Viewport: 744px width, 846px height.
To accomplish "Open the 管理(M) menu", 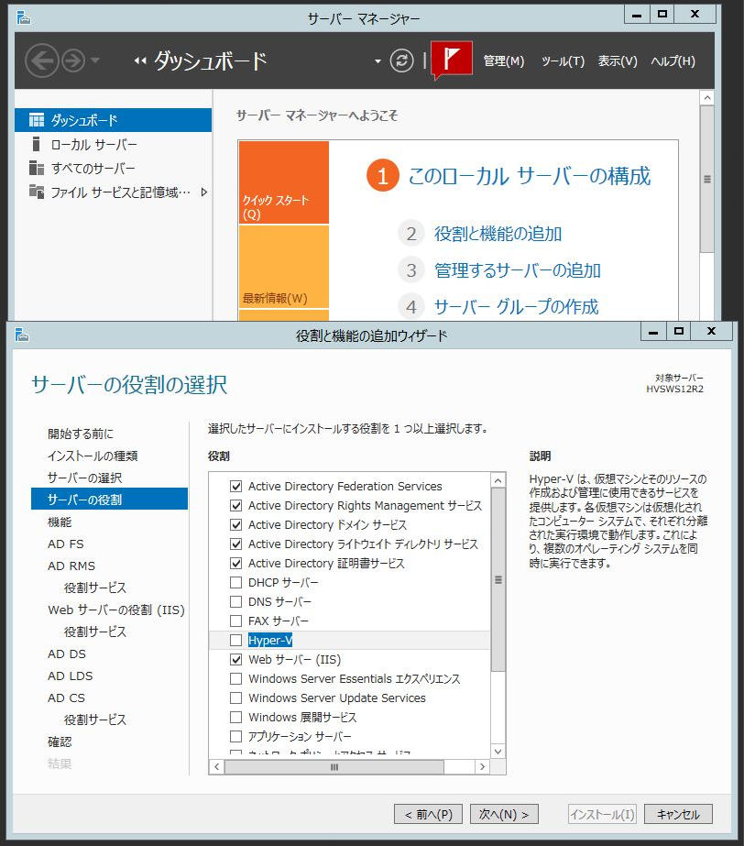I will (x=504, y=61).
